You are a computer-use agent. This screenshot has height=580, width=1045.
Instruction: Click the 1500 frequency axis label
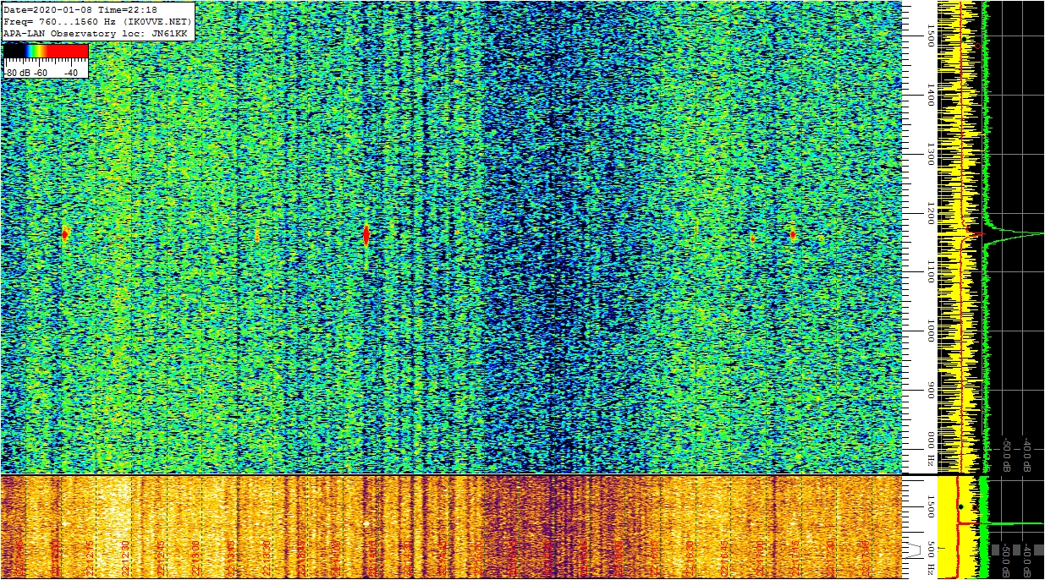pos(931,36)
